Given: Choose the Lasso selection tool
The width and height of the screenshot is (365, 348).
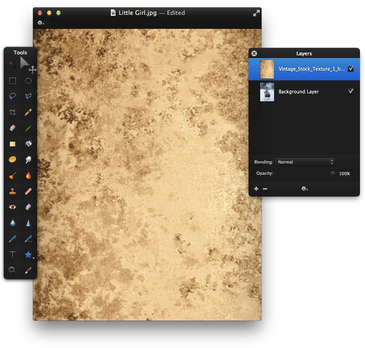Looking at the screenshot, I should pyautogui.click(x=13, y=96).
